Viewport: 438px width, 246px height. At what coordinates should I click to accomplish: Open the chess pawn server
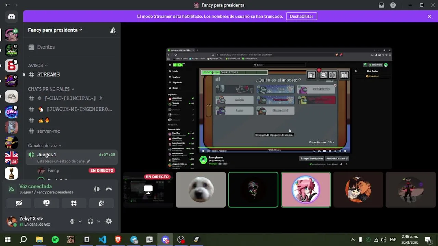click(11, 173)
